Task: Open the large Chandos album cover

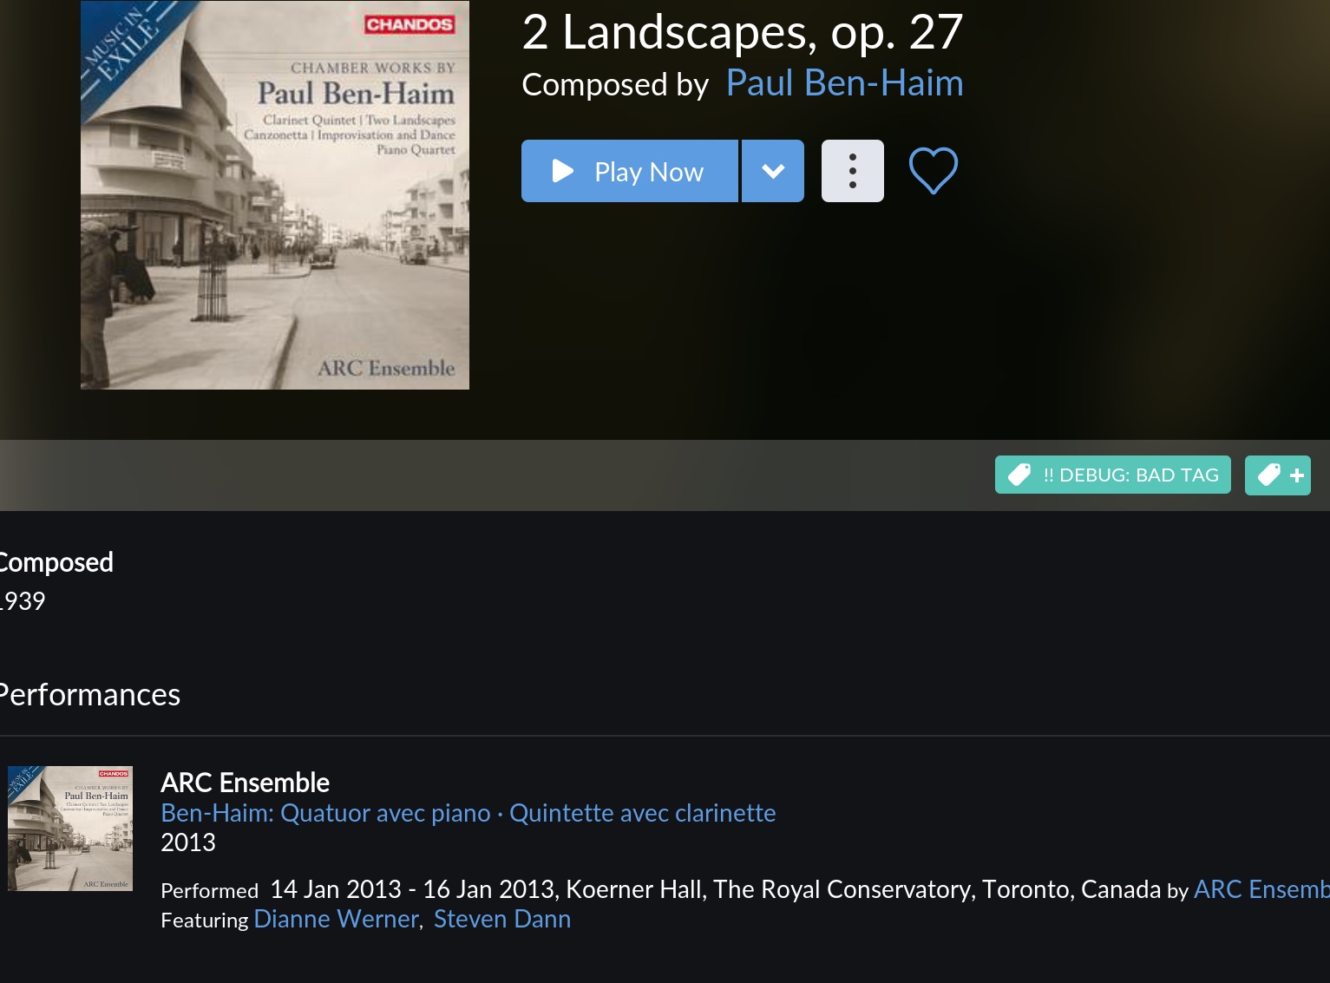Action: click(x=275, y=195)
